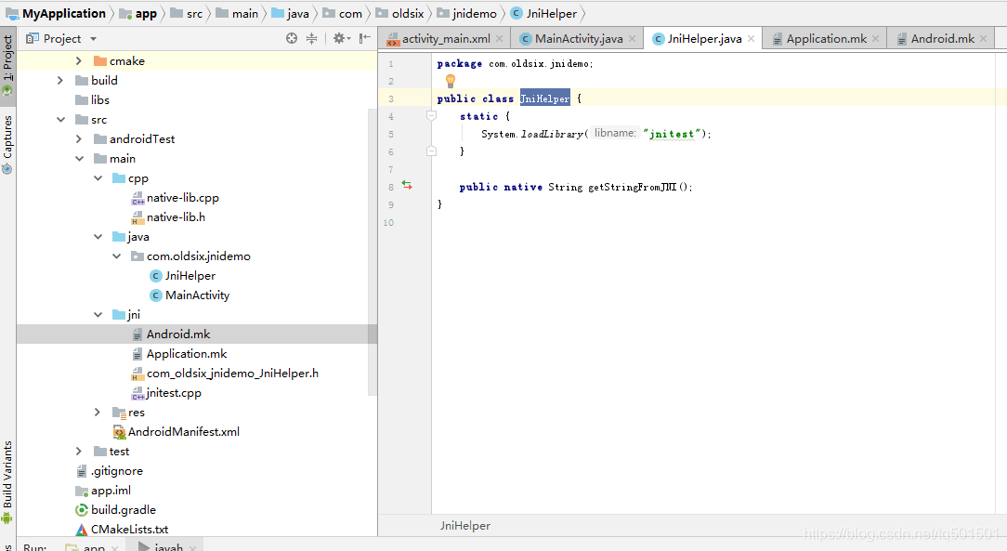Image resolution: width=1007 pixels, height=551 pixels.
Task: Toggle the Captures side tool window
Action: tap(7, 144)
